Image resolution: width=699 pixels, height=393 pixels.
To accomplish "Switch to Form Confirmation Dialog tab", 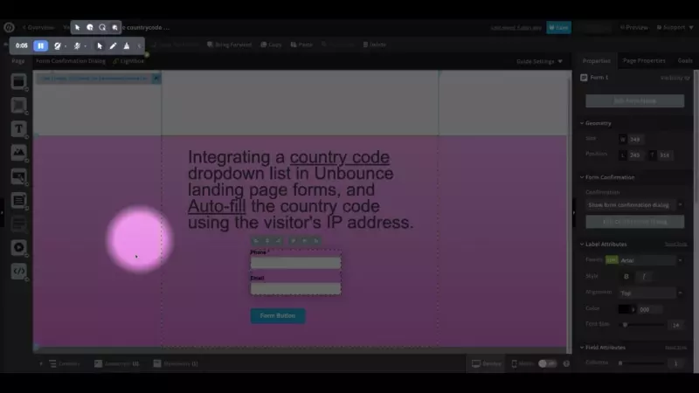I will pos(71,61).
